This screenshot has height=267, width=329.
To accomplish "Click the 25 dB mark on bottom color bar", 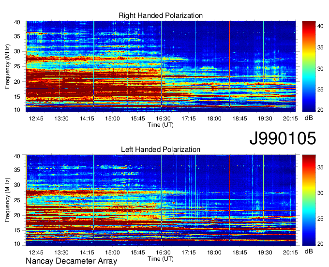I will coord(320,219).
